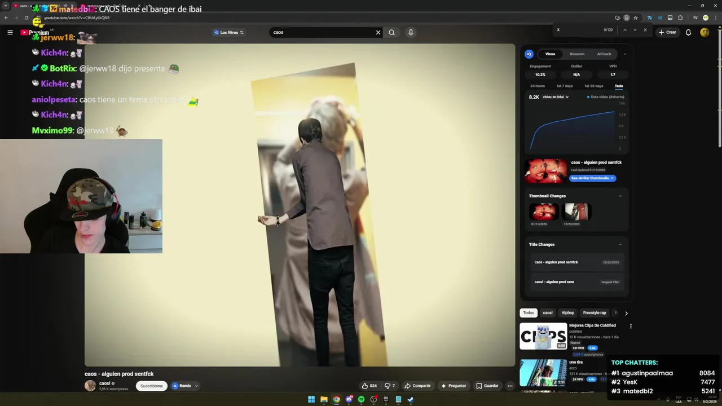Open the 12/22/2025 thumbnail version
The image size is (722, 406).
[x=576, y=212]
